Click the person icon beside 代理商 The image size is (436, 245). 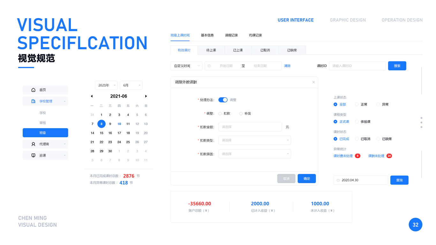tap(33, 144)
